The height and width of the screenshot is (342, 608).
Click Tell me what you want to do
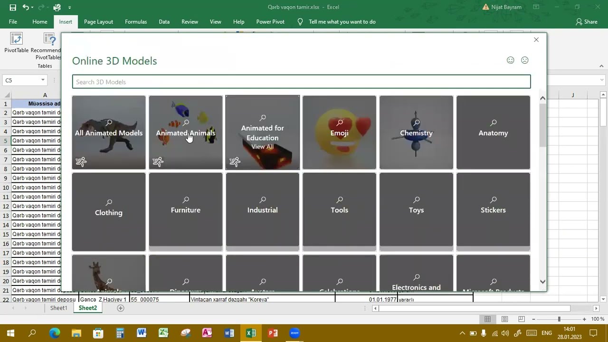pos(342,22)
